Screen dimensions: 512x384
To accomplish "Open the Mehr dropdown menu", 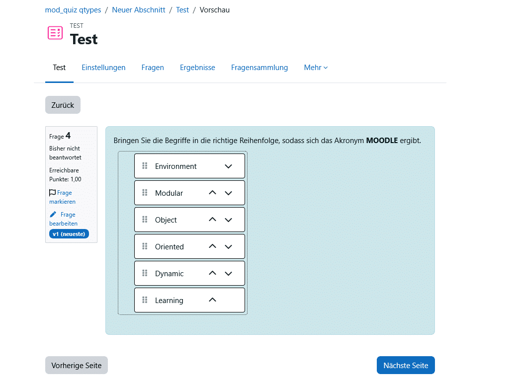I will pos(316,68).
